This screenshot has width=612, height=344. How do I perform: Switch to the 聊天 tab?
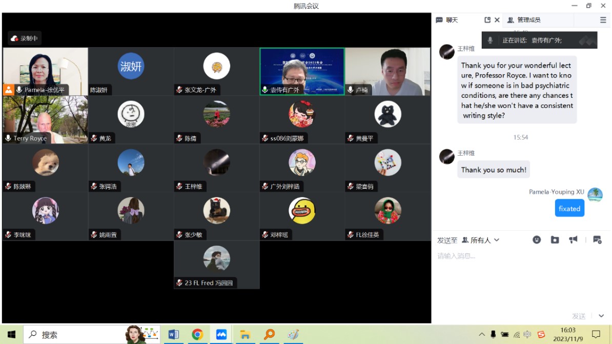point(447,20)
